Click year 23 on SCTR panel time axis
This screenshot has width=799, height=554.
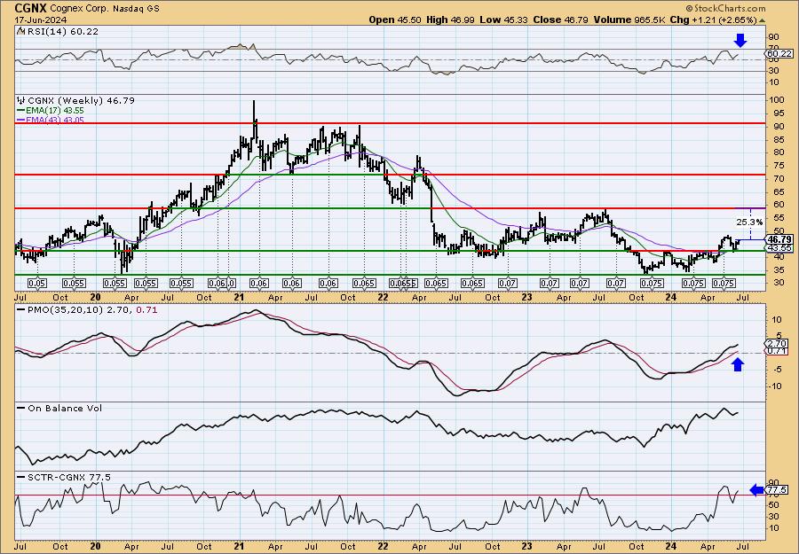[526, 546]
